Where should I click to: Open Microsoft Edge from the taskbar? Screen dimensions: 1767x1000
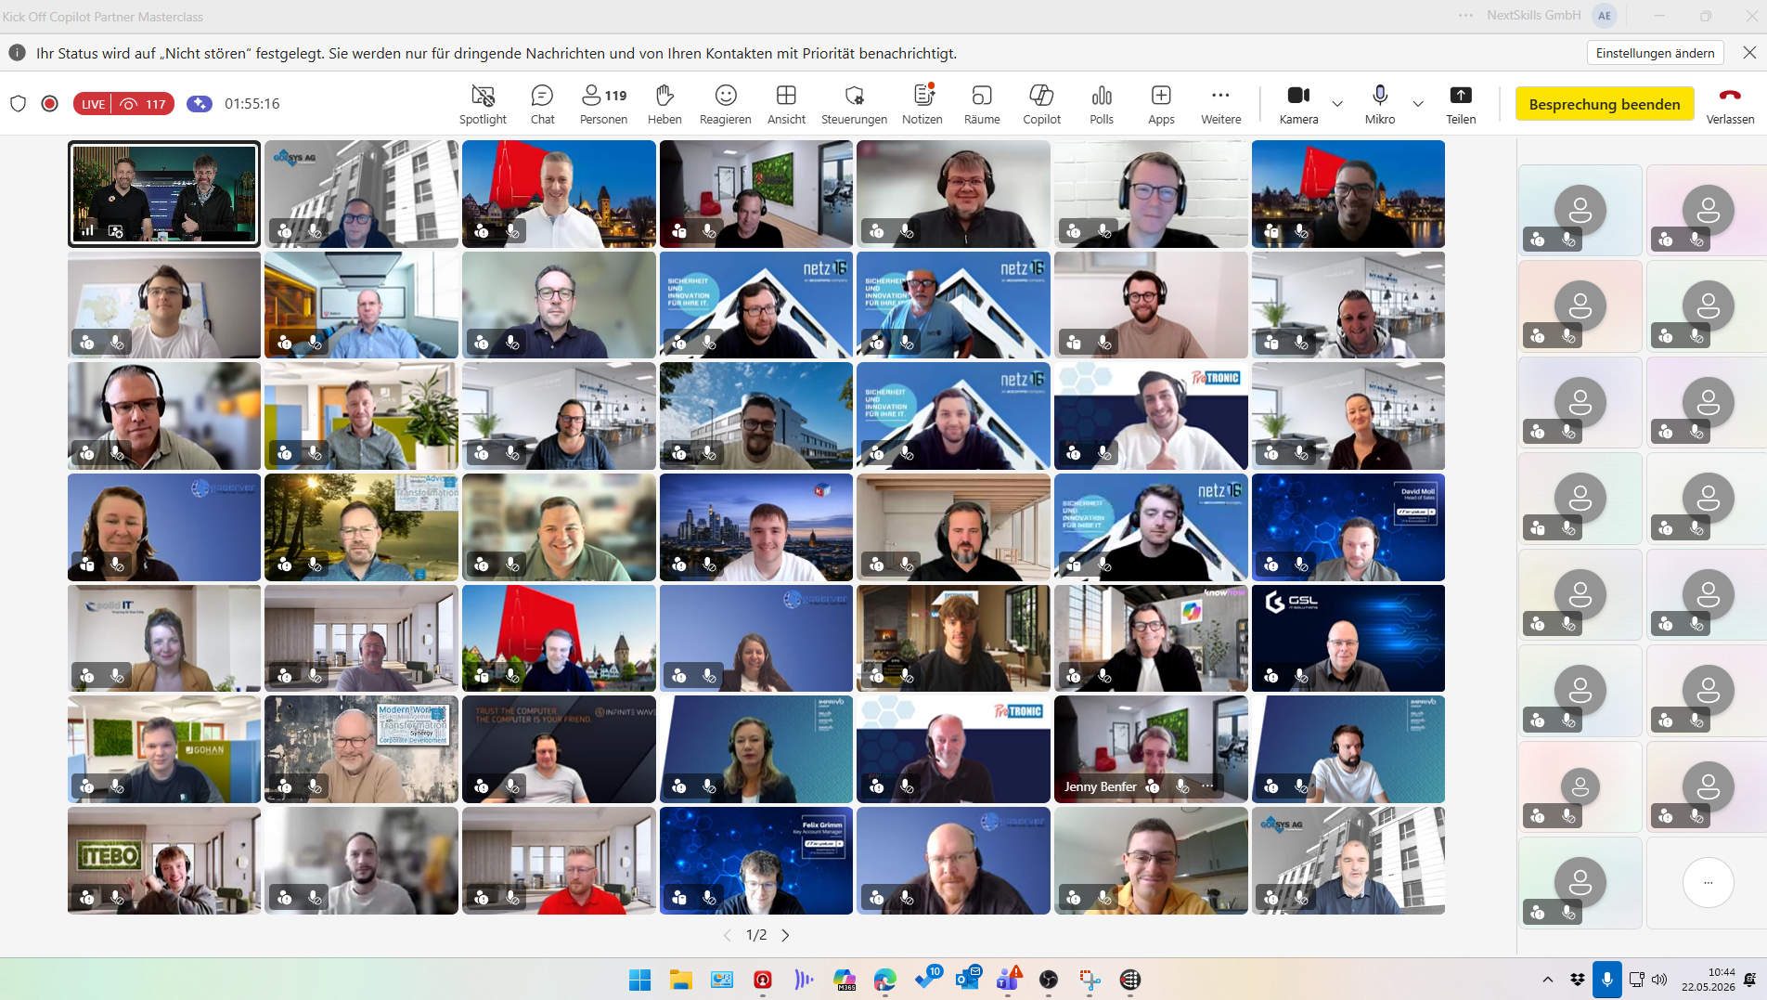[x=885, y=979]
